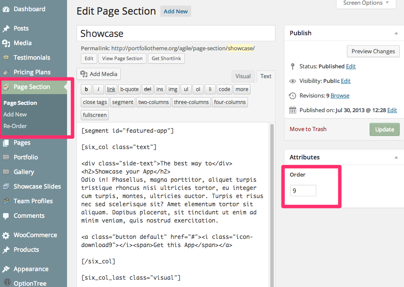The height and width of the screenshot is (287, 404).
Task: Collapse the Attributes panel
Action: (x=396, y=157)
